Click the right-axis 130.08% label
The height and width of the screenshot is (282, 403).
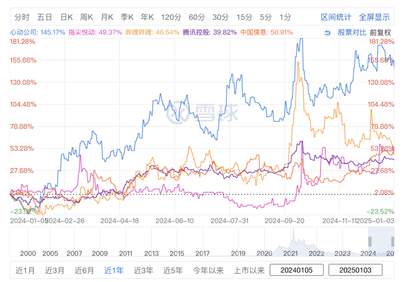pyautogui.click(x=381, y=82)
